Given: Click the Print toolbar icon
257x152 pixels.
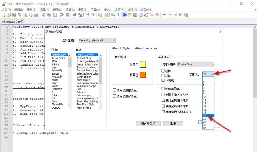Looking at the screenshot, I should point(36,15).
